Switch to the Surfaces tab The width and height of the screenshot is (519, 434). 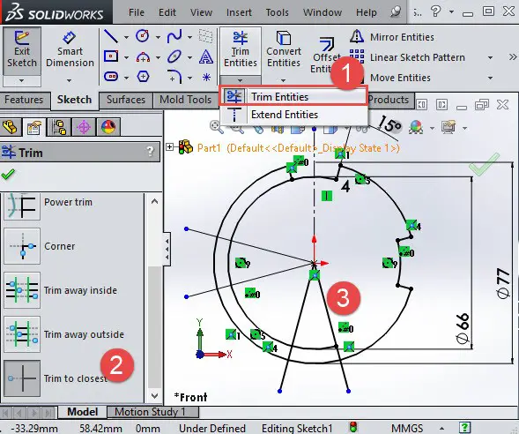coord(126,100)
